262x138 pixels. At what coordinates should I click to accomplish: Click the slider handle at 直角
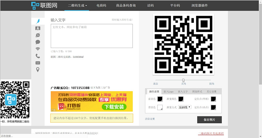click(183, 80)
